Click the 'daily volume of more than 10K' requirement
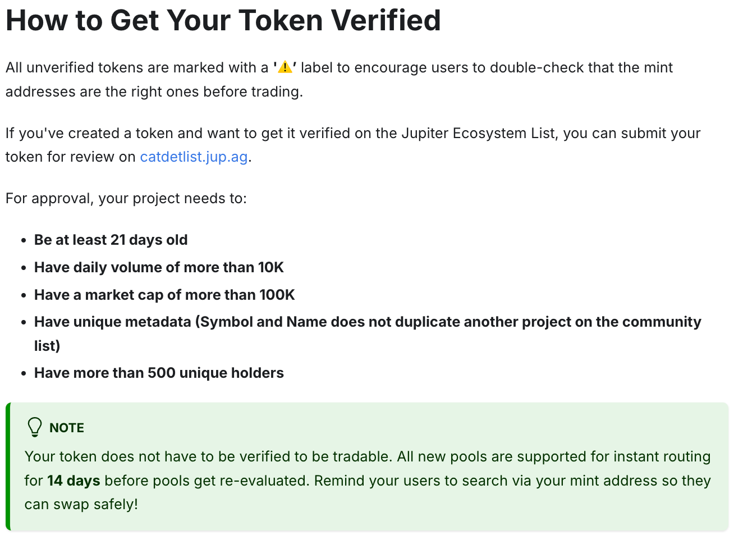 [159, 267]
